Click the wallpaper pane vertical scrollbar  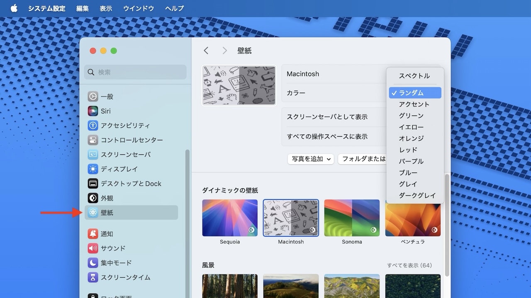coord(447,225)
